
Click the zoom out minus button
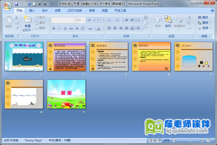point(174,140)
